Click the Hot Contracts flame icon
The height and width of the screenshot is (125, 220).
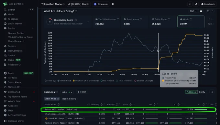[5, 51]
